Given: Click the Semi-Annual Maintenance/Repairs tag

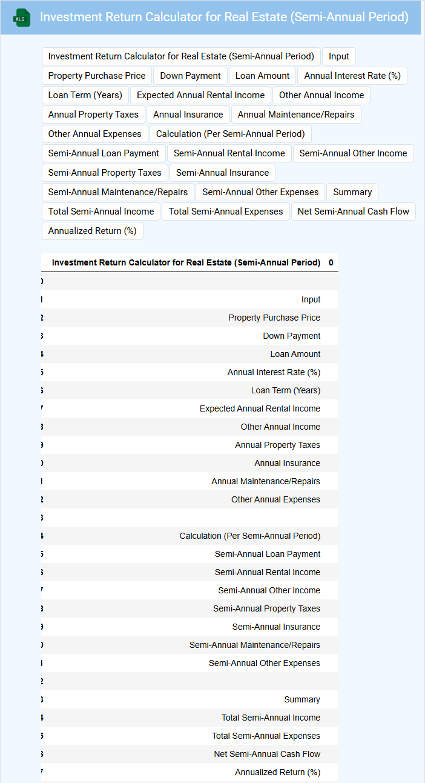Looking at the screenshot, I should [118, 192].
